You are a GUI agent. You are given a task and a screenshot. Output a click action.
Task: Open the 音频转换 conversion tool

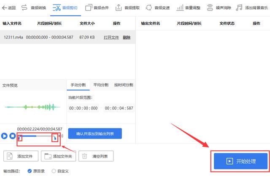point(34,8)
